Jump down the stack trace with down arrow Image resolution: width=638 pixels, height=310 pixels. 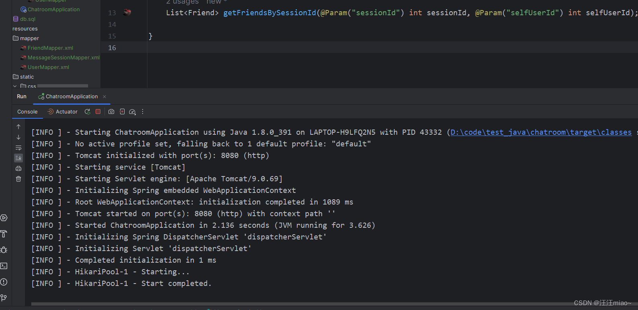18,137
